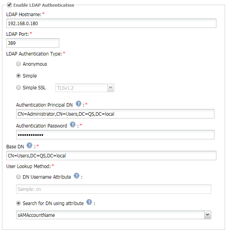The image size is (227, 233).
Task: Choose the Simple authentication radio button
Action: point(18,76)
